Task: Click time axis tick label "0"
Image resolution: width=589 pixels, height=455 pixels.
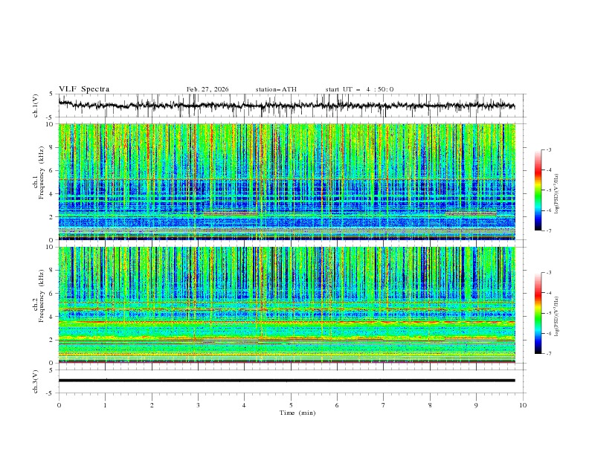Action: point(59,405)
